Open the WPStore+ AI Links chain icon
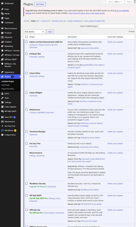Screen dimensions: 136x227 (2, 55)
